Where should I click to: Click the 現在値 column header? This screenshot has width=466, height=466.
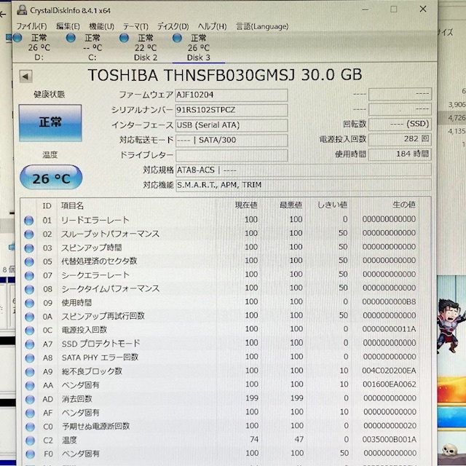246,205
